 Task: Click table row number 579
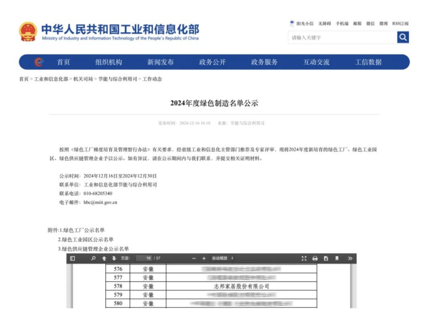(x=118, y=295)
